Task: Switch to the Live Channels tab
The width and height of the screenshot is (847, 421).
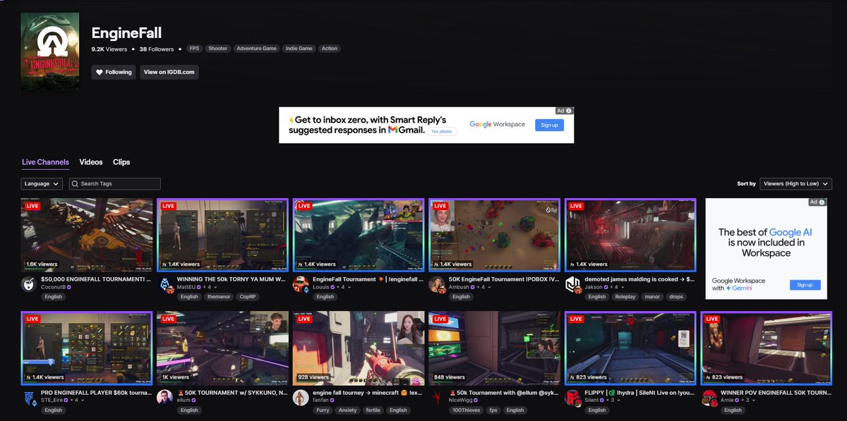Action: (45, 162)
